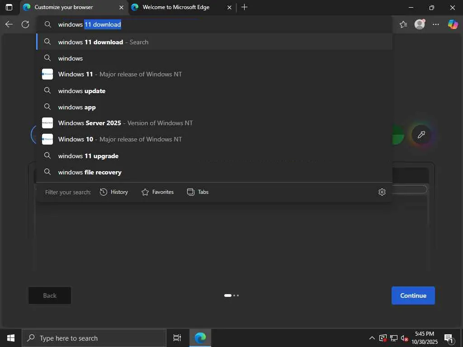Screen dimensions: 463x347
Task: Filter search by Favorites
Action: pos(157,192)
